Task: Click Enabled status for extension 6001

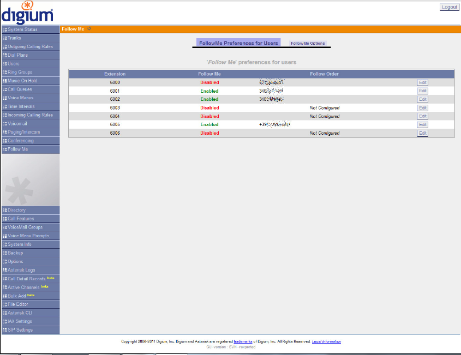Action: (x=209, y=91)
